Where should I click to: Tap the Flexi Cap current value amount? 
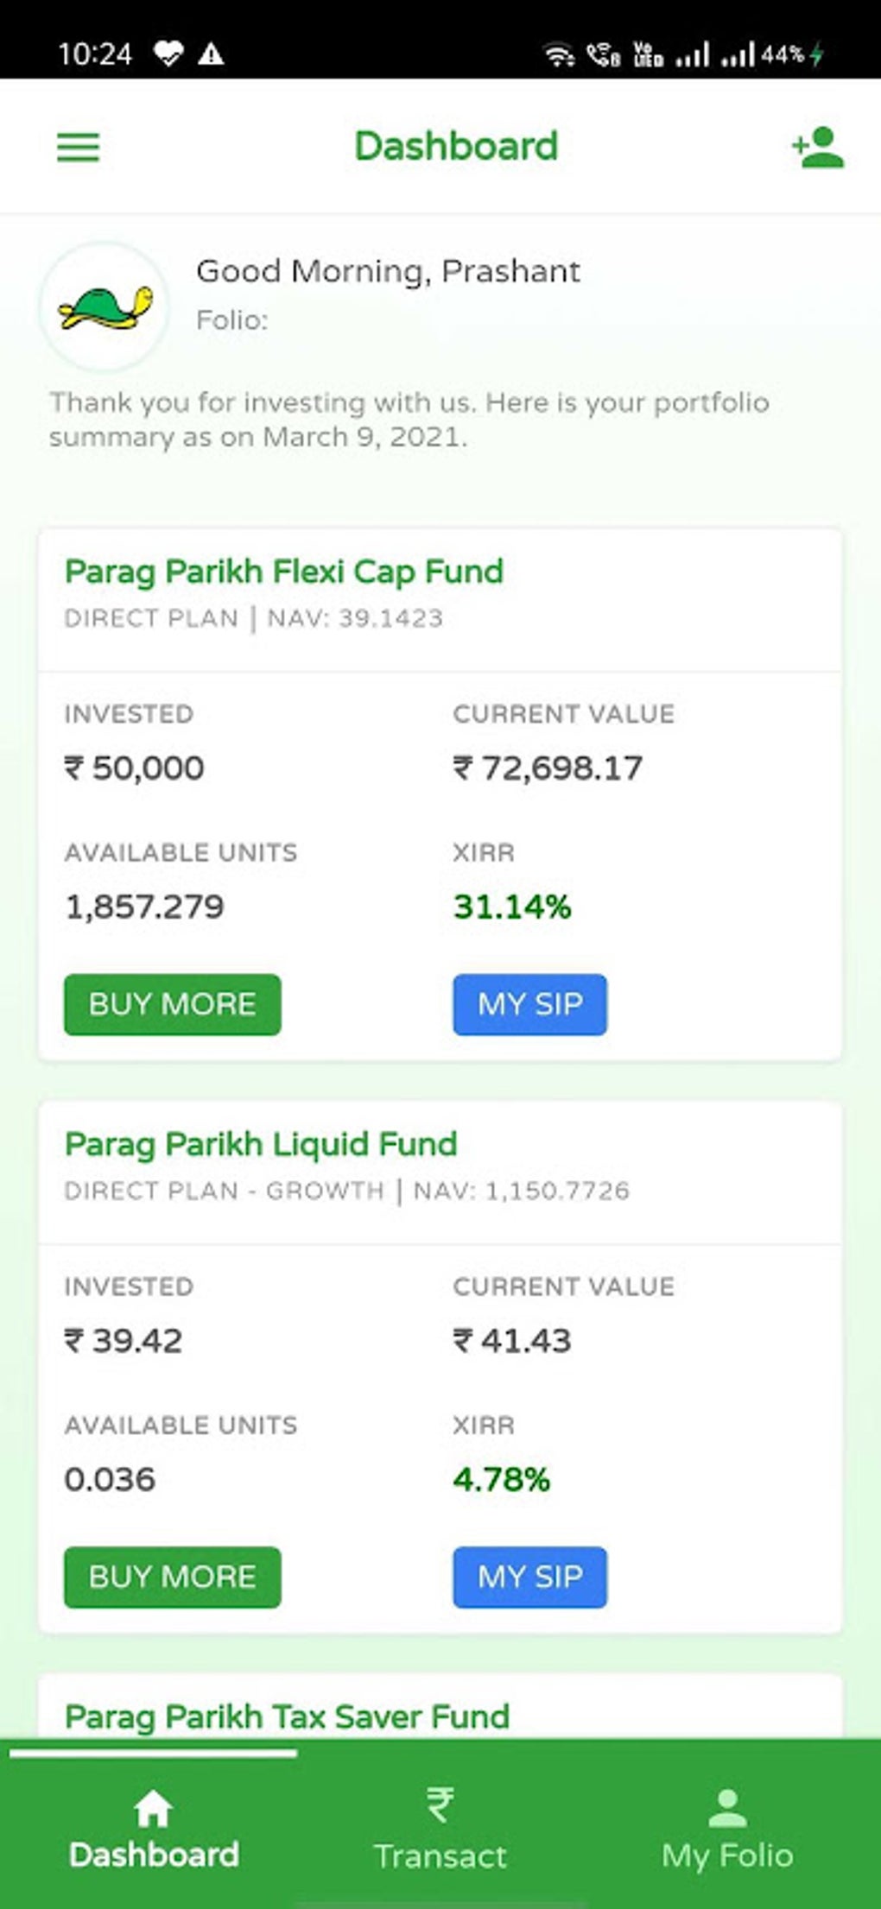point(548,768)
